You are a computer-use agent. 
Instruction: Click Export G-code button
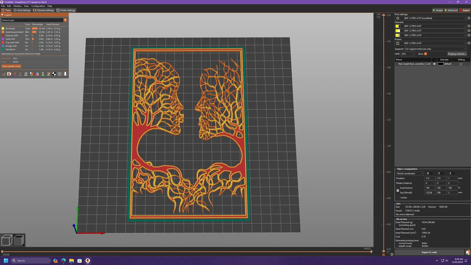point(429,252)
